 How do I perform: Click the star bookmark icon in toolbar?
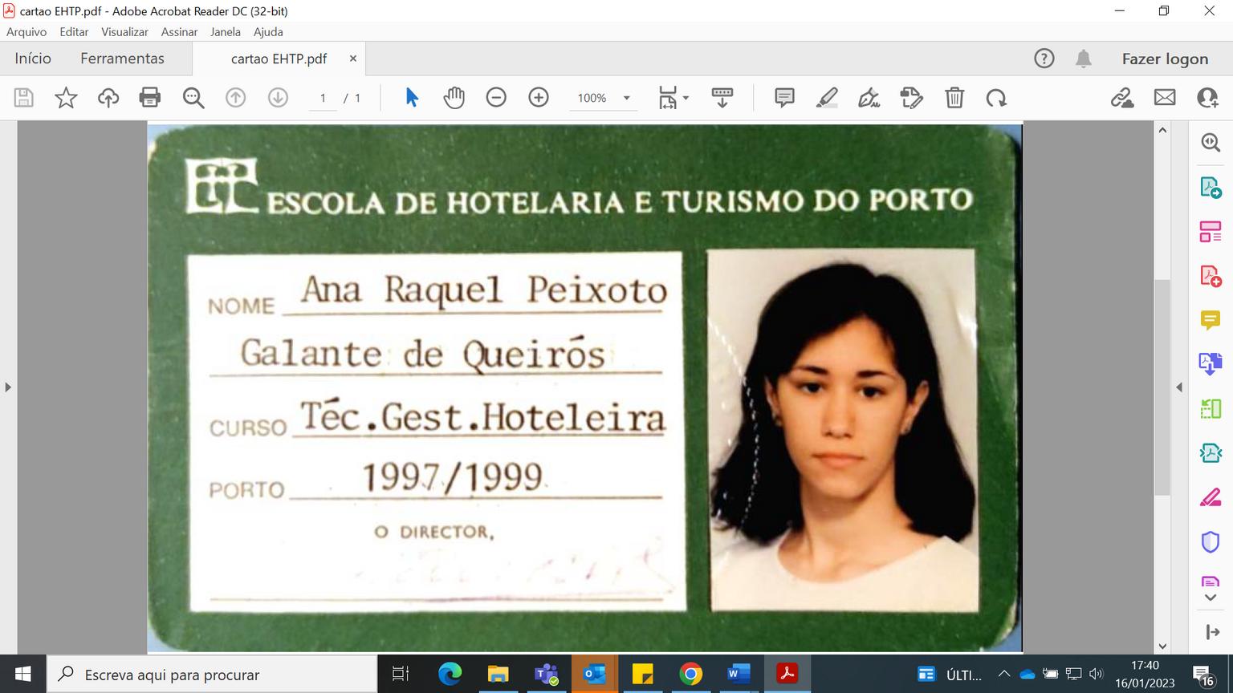66,98
